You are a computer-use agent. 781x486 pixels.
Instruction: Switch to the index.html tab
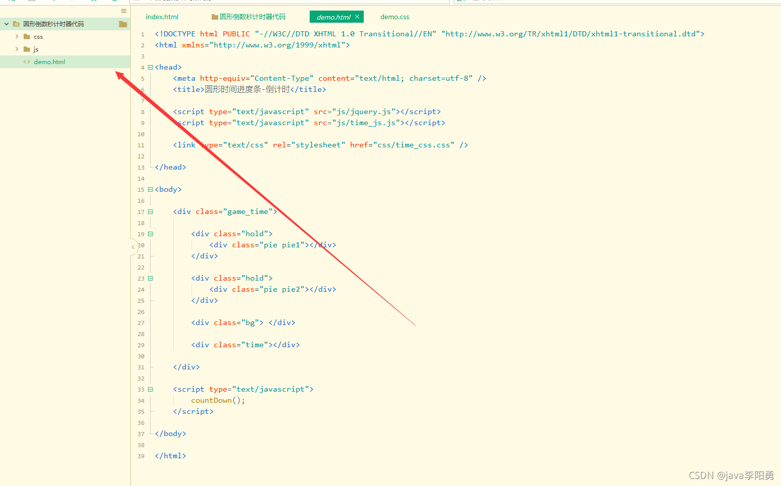point(162,17)
